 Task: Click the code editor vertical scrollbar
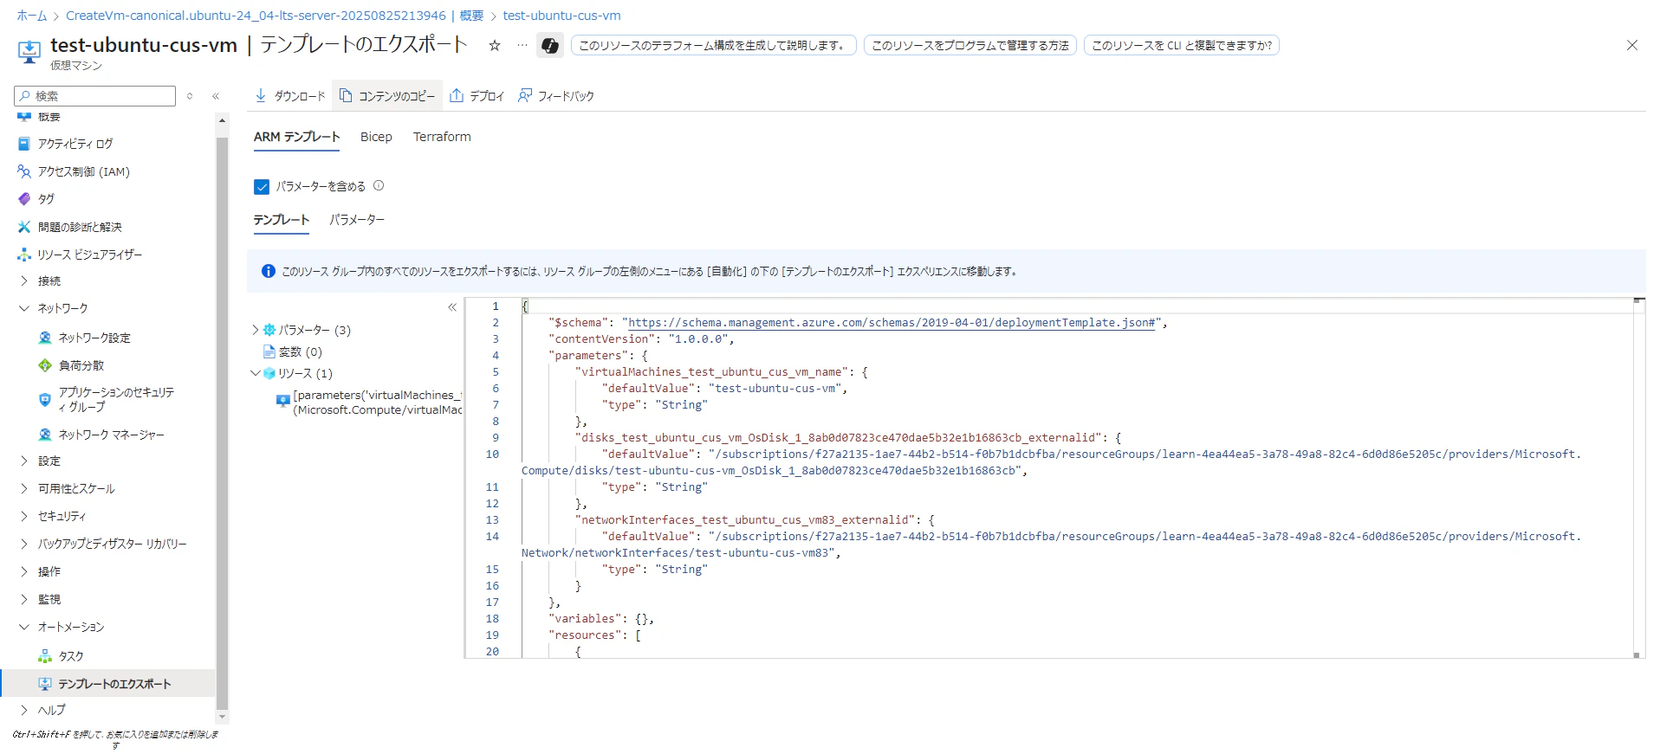tap(1638, 477)
